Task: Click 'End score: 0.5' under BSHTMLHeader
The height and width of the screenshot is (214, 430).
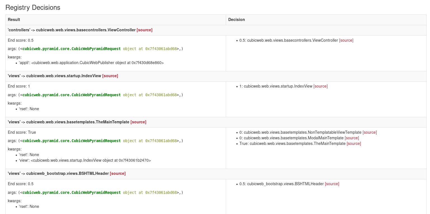Action: [x=21, y=184]
